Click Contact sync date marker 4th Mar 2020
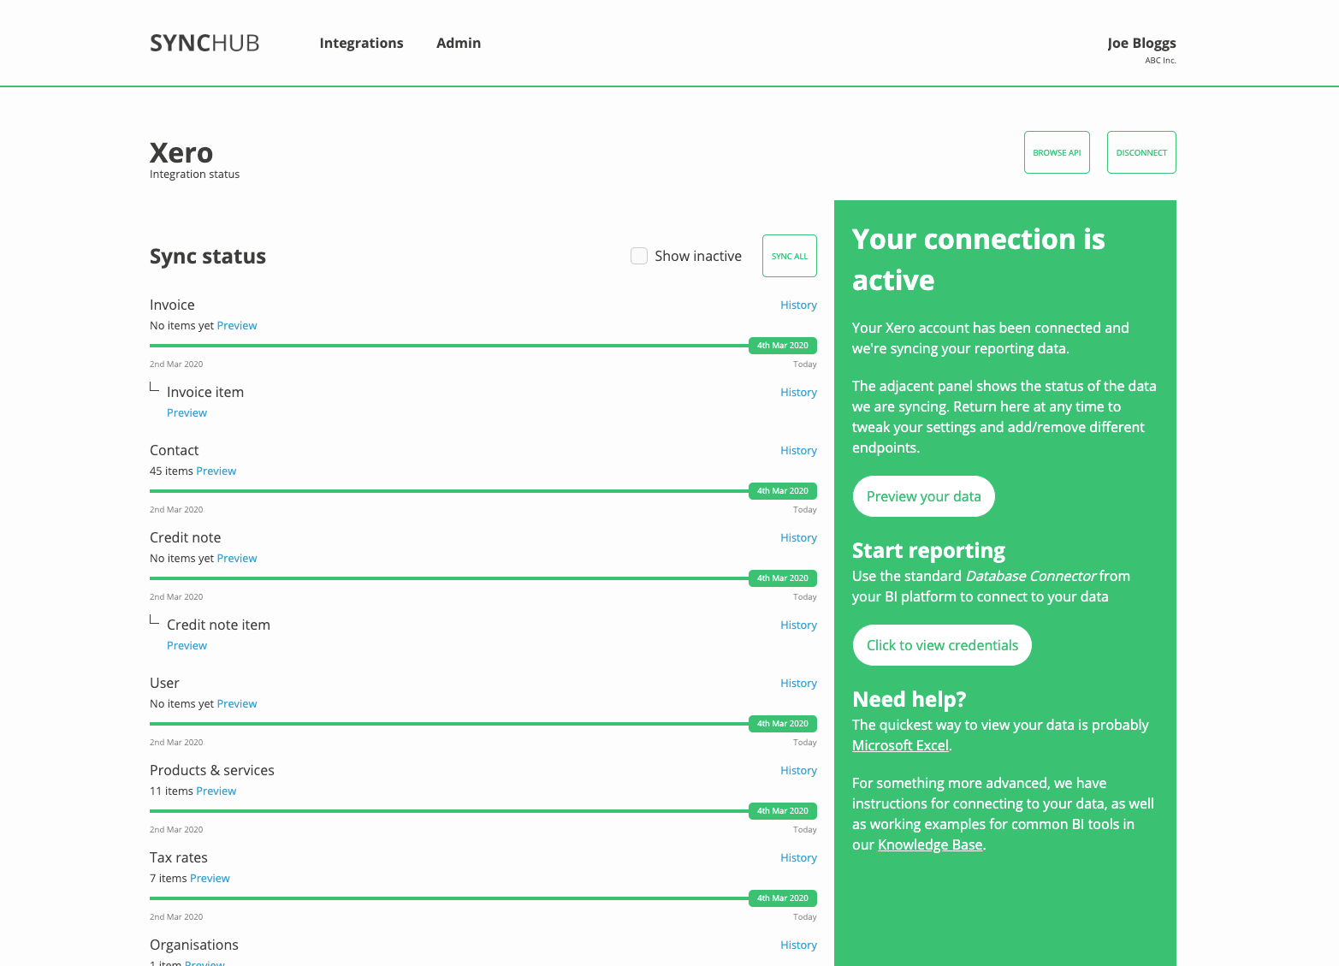 783,491
